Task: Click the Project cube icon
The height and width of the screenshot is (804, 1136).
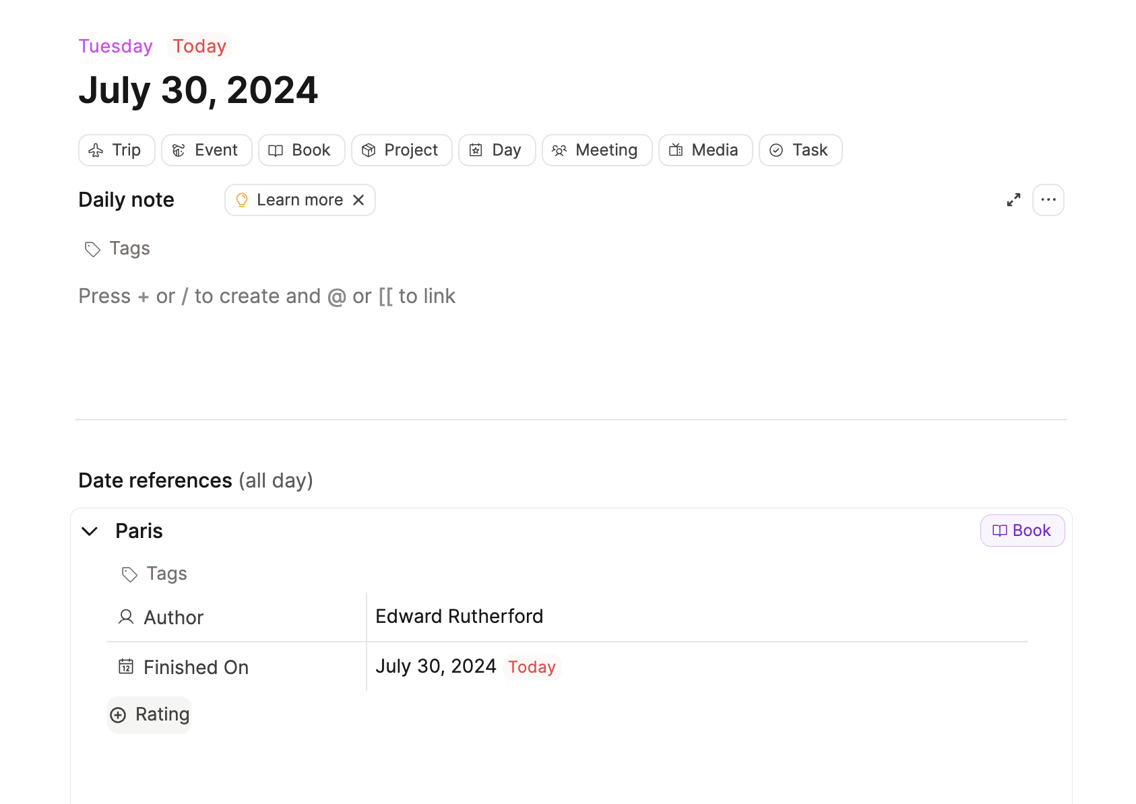Action: pyautogui.click(x=369, y=150)
